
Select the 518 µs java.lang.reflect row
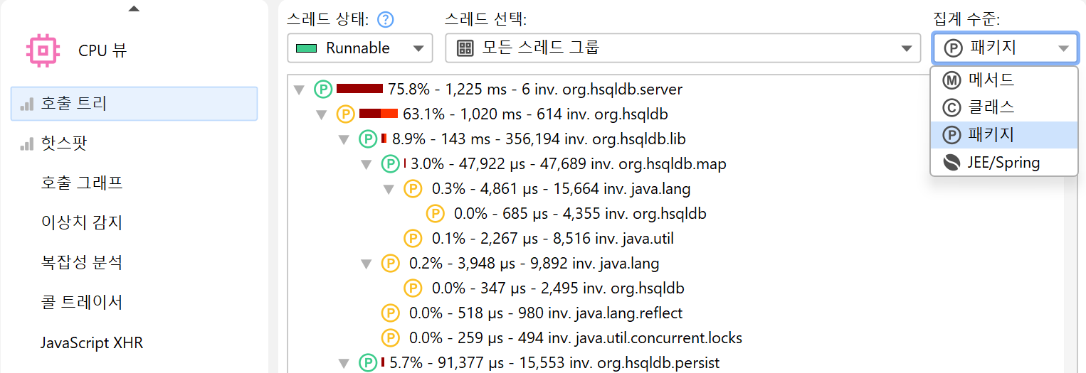tap(546, 313)
